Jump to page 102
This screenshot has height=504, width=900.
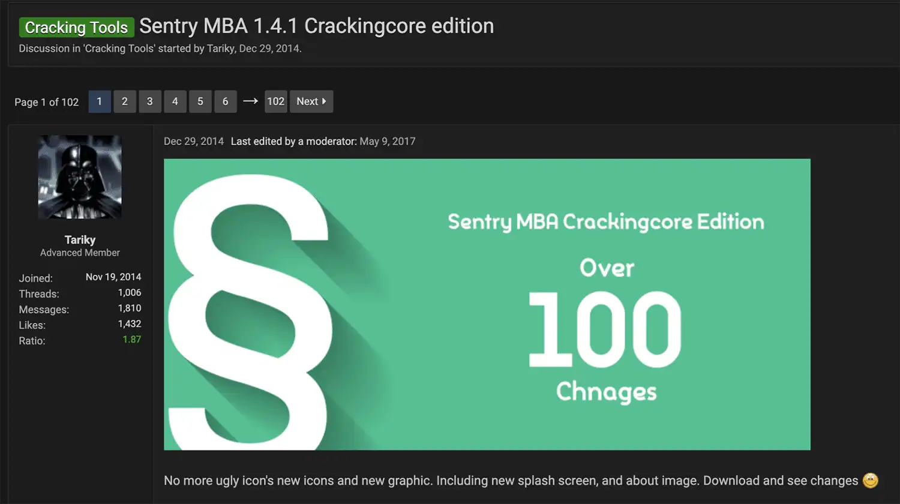275,101
